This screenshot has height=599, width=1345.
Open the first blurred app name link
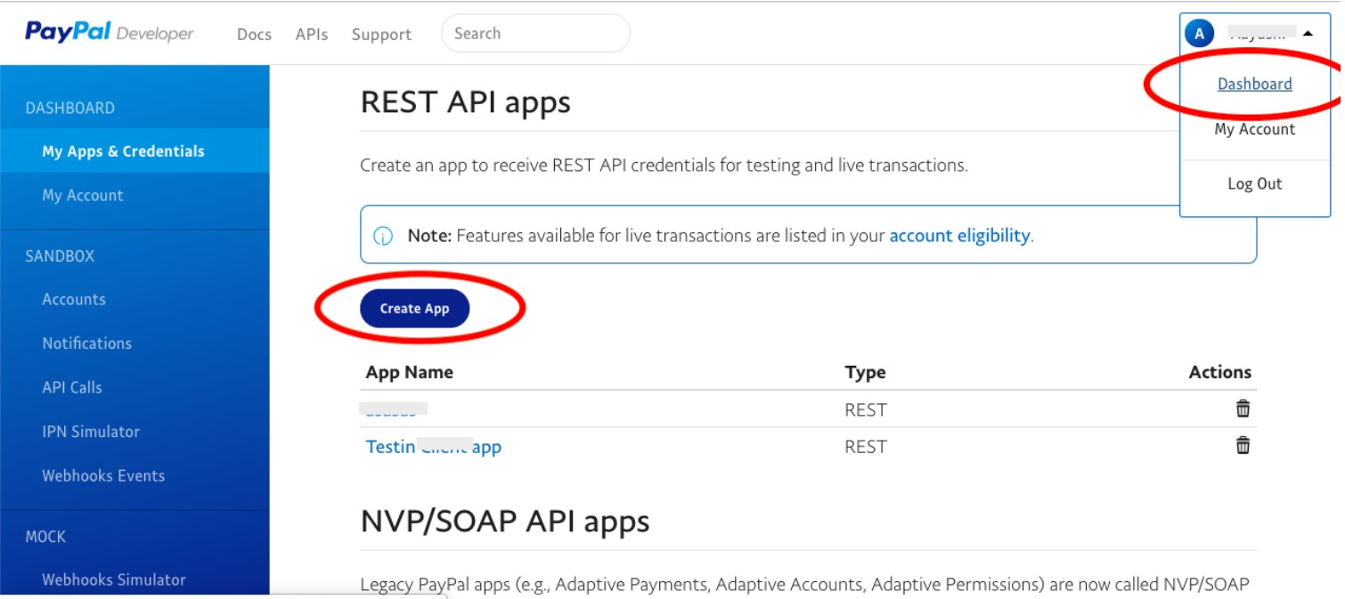point(394,409)
